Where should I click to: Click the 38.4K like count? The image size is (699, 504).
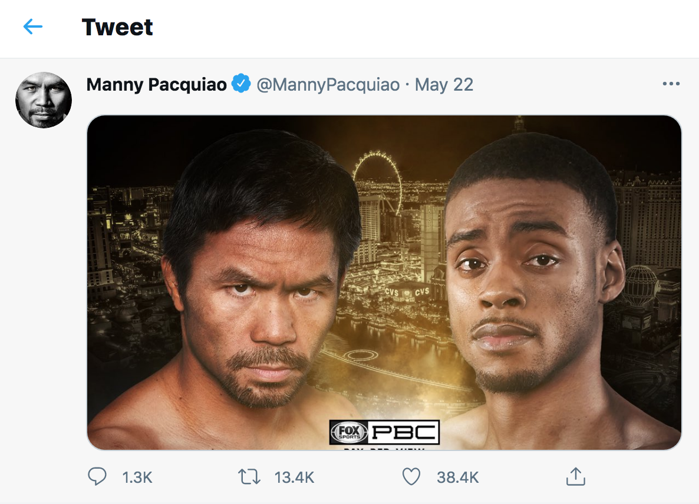click(457, 477)
